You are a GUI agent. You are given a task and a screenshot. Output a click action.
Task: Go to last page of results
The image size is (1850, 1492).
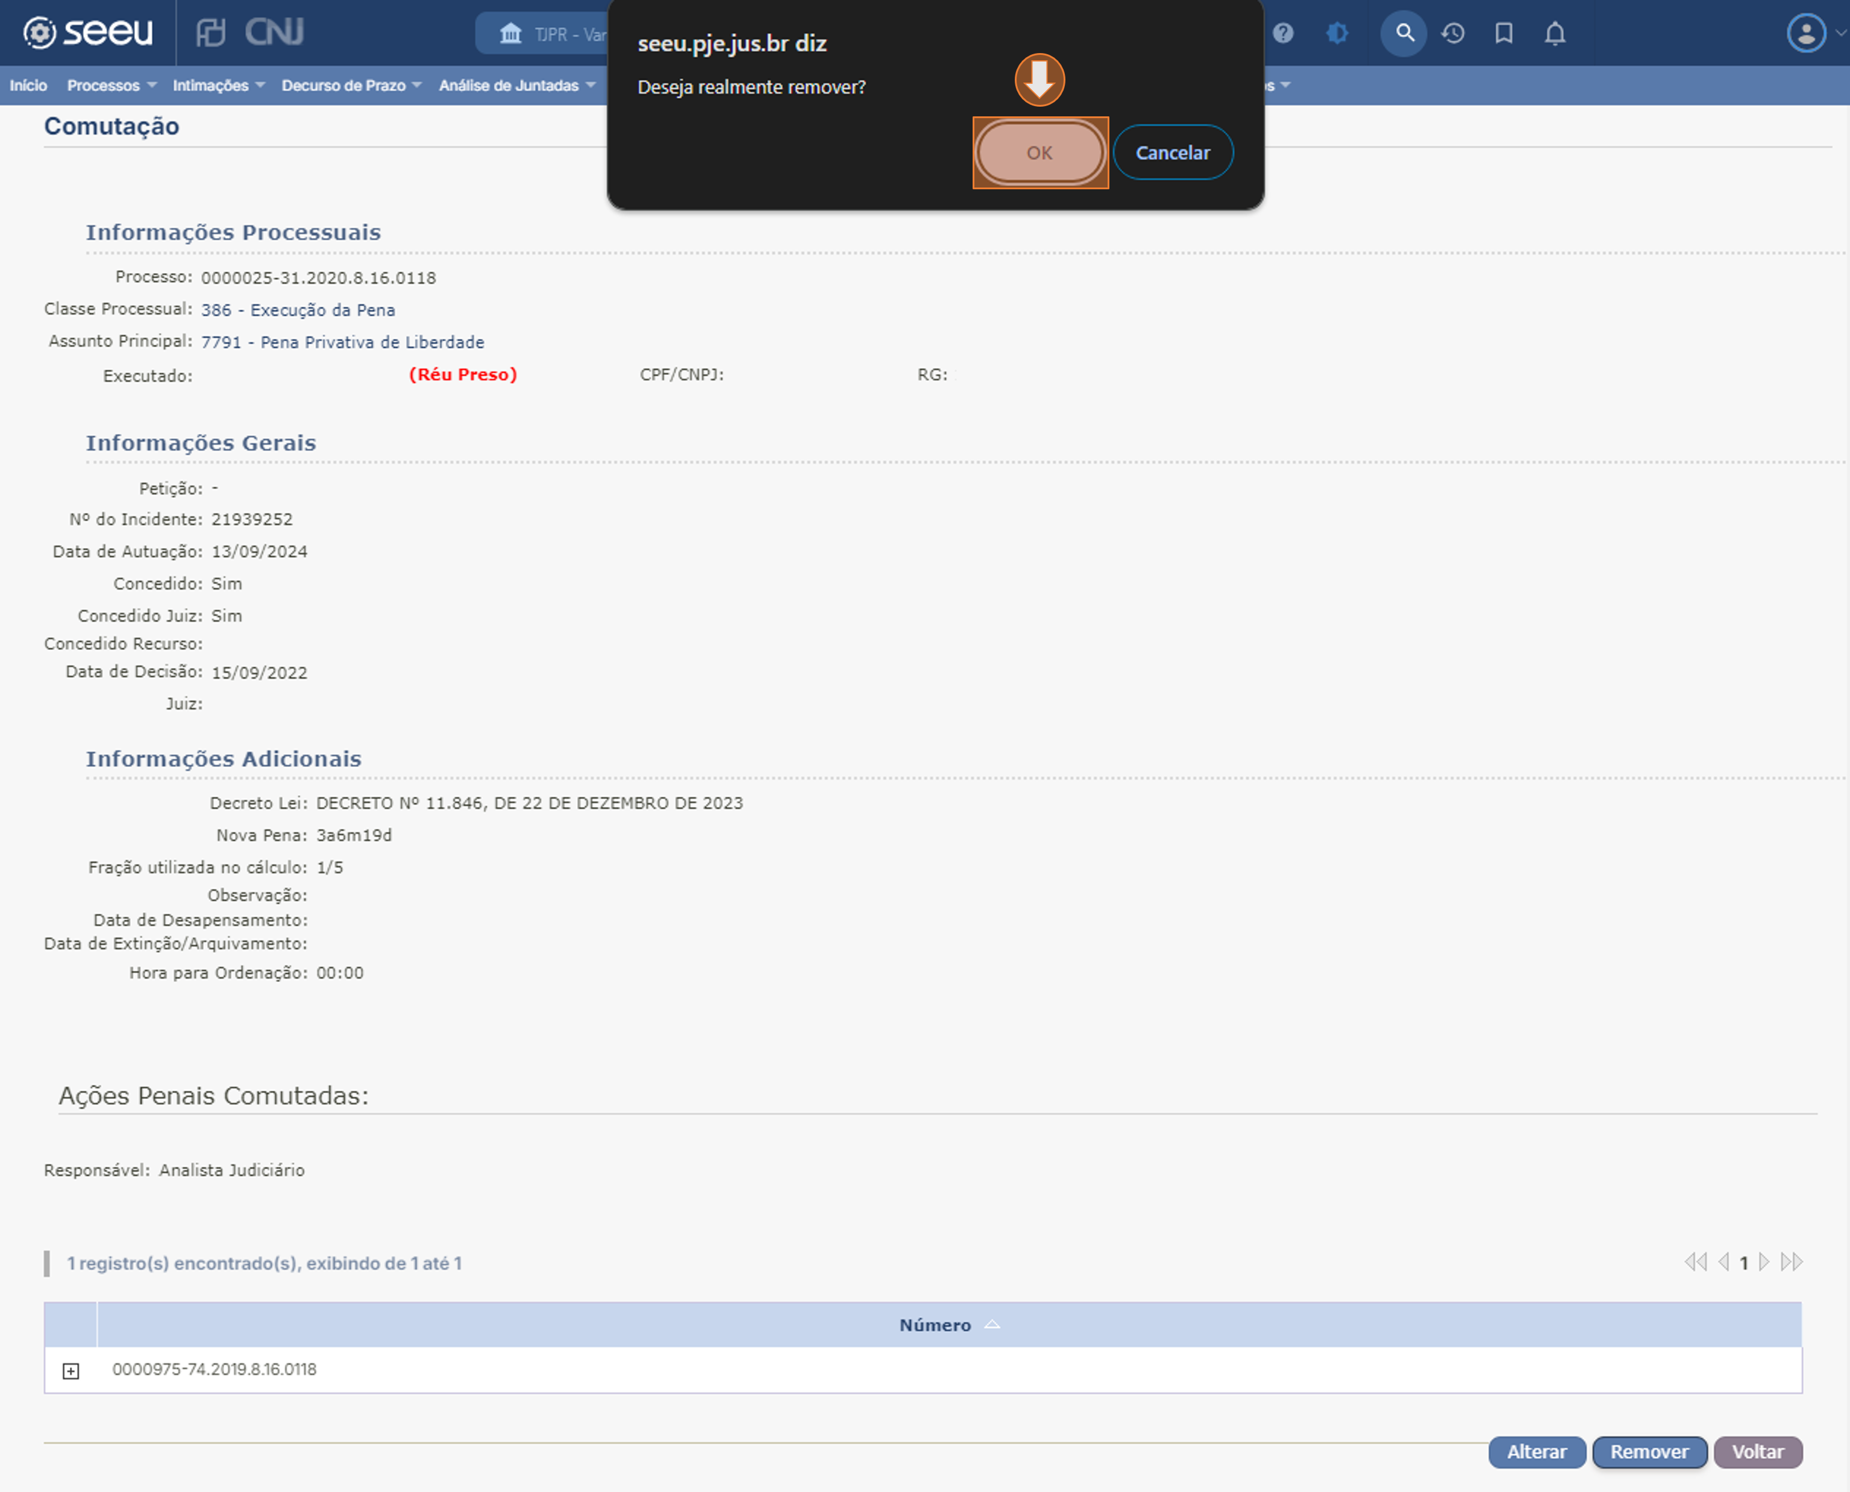1792,1262
